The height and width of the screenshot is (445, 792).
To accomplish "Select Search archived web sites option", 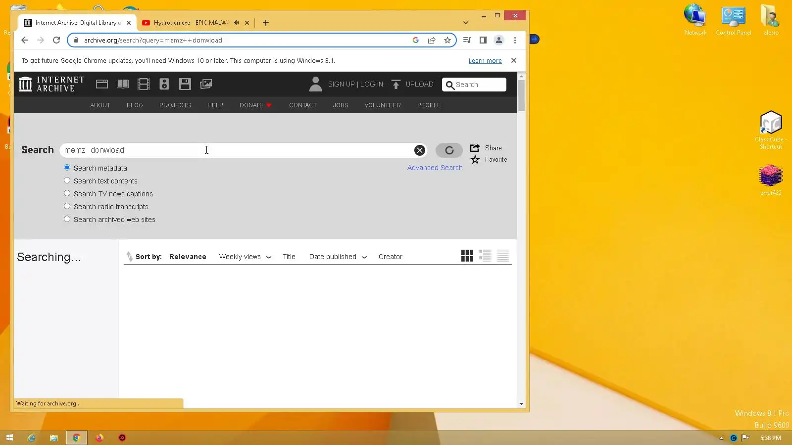I will pyautogui.click(x=67, y=219).
